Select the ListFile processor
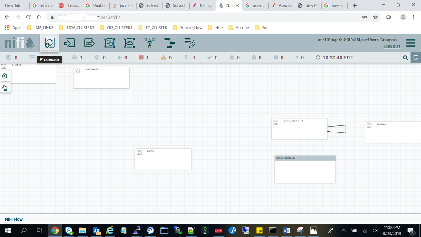The width and height of the screenshot is (421, 237). (163, 159)
